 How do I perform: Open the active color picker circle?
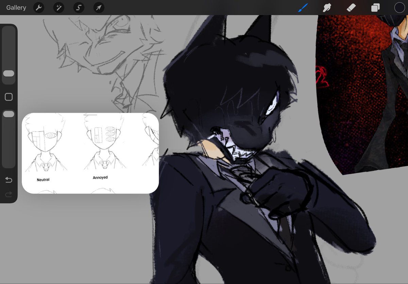(399, 7)
